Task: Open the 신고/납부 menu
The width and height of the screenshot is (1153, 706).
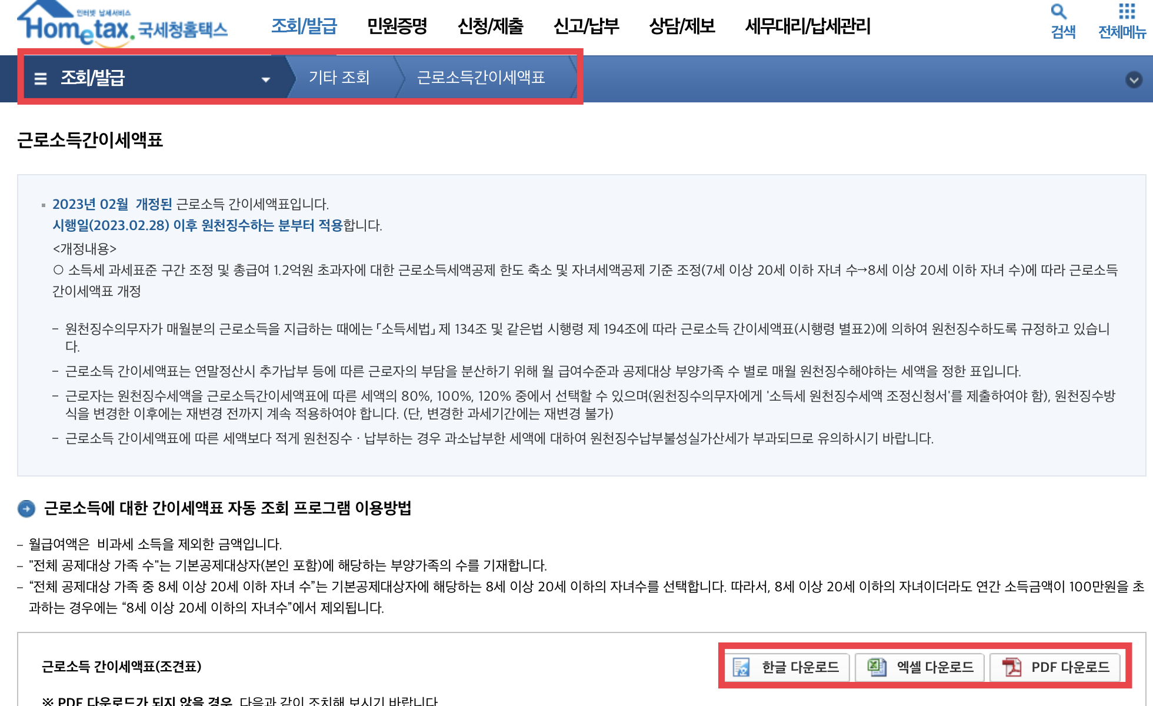Action: tap(586, 26)
